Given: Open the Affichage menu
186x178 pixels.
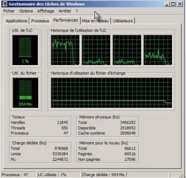Looking at the screenshot, I should (46, 11).
